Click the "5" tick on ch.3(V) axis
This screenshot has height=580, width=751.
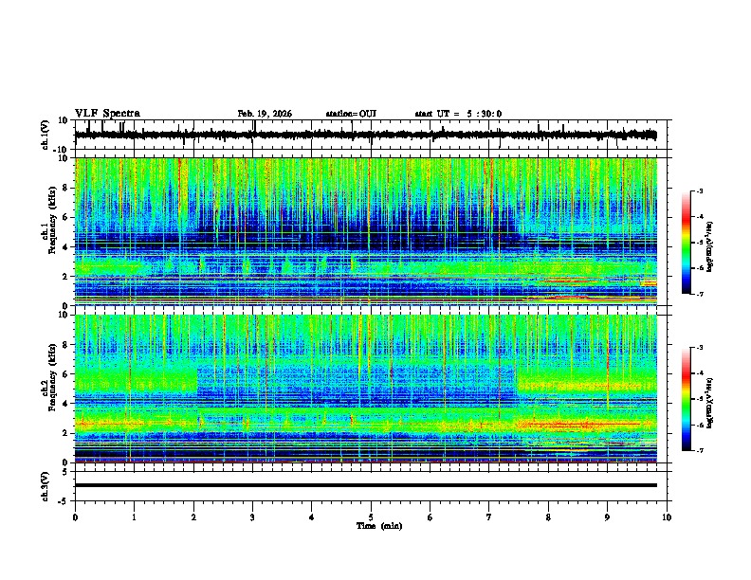(x=65, y=472)
